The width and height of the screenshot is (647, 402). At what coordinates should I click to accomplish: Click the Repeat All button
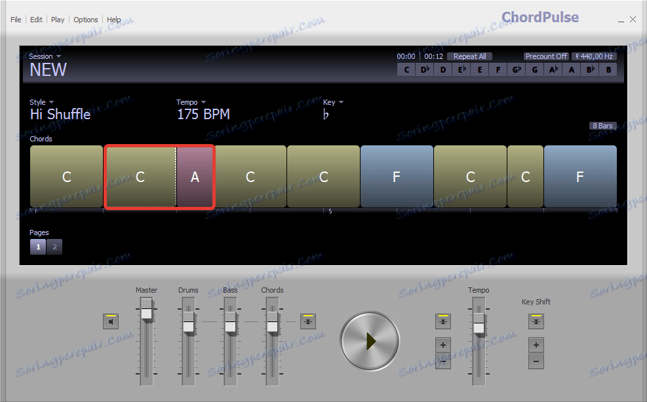(x=469, y=56)
